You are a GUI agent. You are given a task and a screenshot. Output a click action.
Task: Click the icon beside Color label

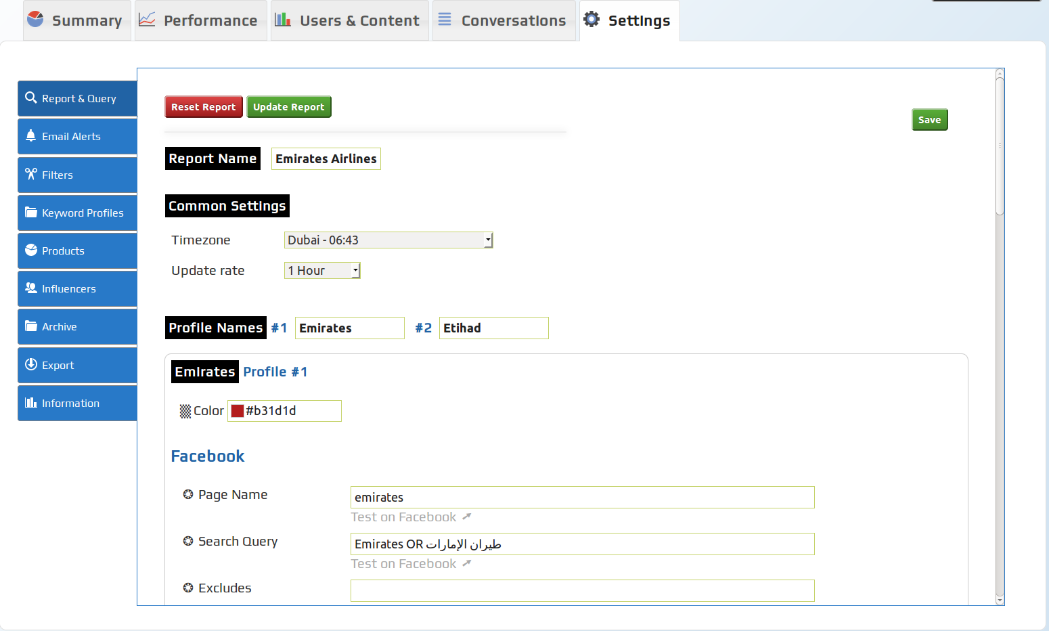185,411
